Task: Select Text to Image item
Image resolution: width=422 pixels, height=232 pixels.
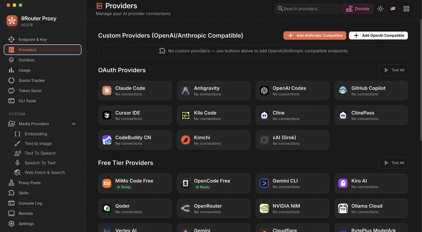Action: click(x=46, y=143)
